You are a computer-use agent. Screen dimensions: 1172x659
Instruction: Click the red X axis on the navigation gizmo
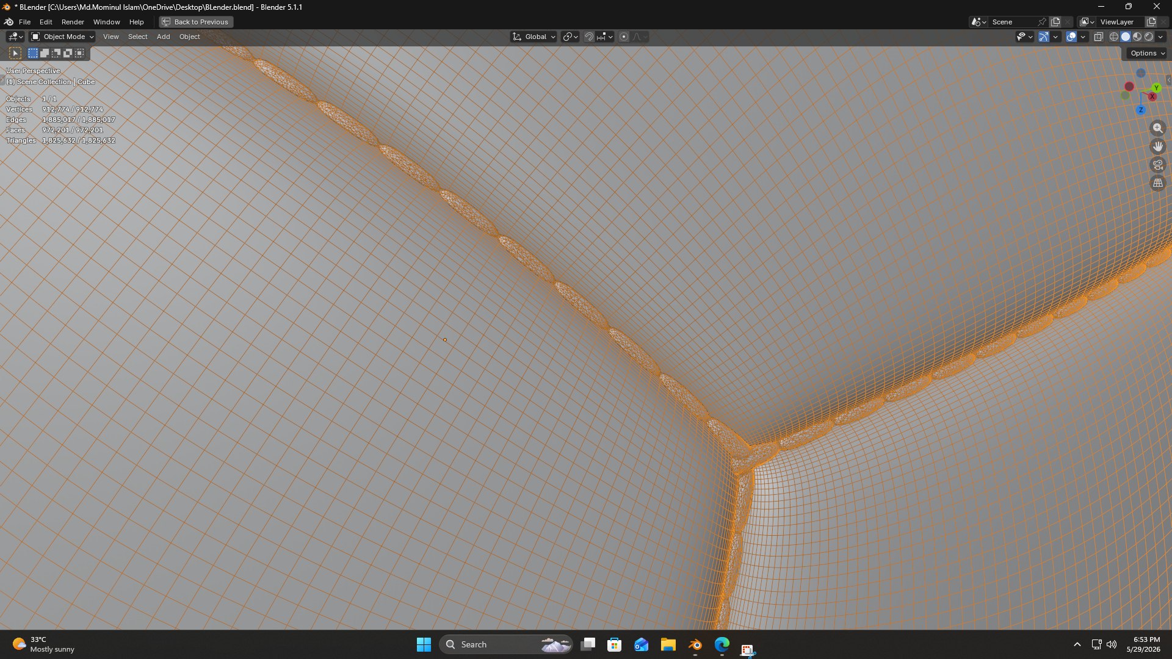tap(1152, 96)
